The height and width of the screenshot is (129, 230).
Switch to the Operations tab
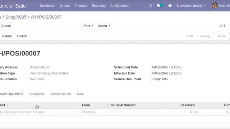click(37, 94)
